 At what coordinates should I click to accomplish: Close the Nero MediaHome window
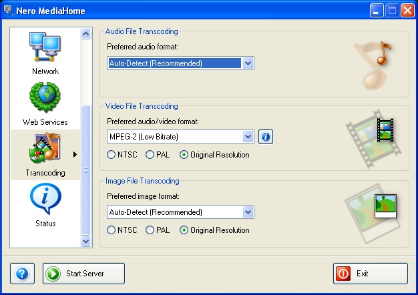[x=407, y=11]
